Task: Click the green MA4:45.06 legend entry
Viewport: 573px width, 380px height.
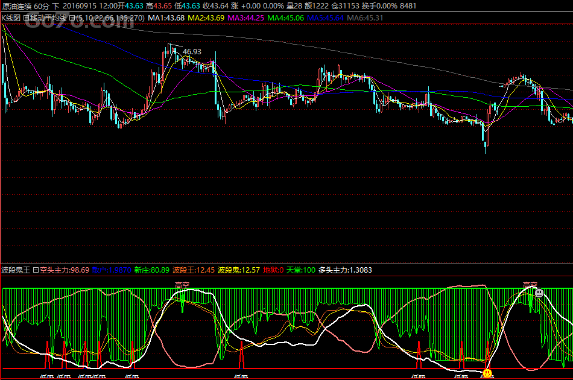Action: coord(286,17)
